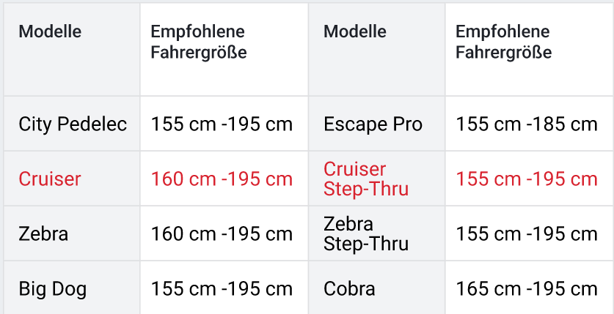614x314 pixels.
Task: Select the red 155 cm -195 cm value
Action: pyautogui.click(x=527, y=179)
